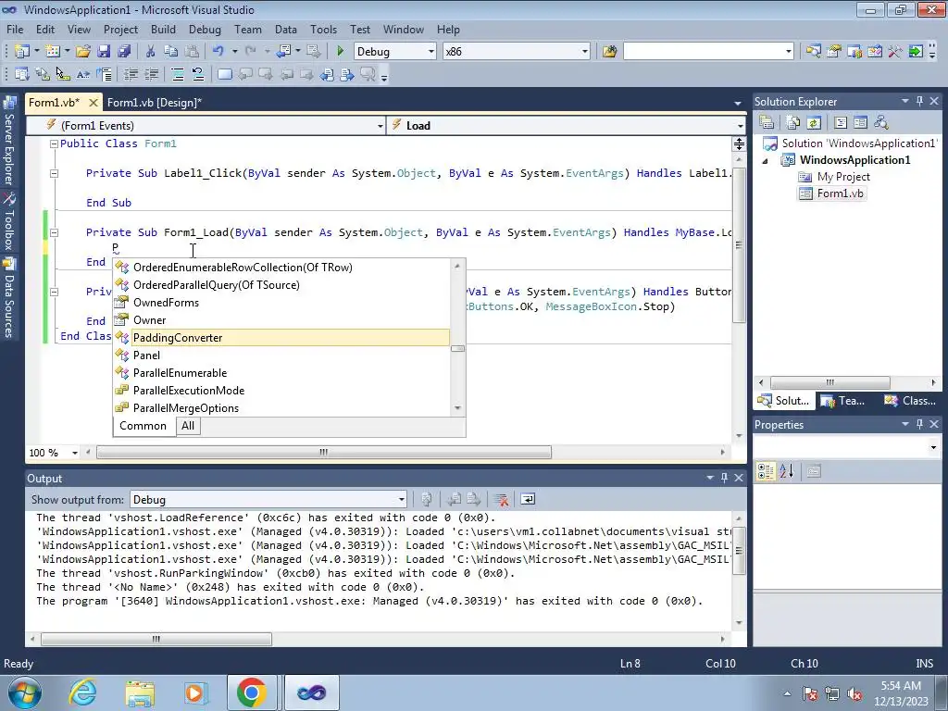Sort properties alphabetically

(x=787, y=471)
